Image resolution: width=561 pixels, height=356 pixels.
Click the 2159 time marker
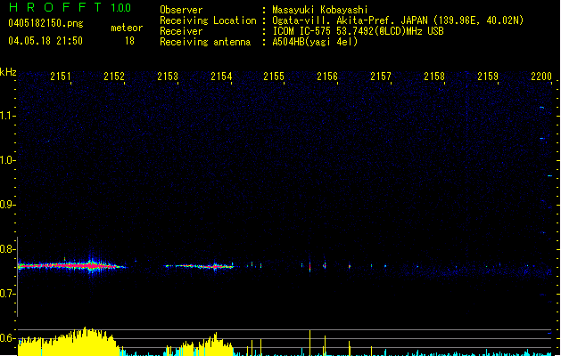[488, 77]
